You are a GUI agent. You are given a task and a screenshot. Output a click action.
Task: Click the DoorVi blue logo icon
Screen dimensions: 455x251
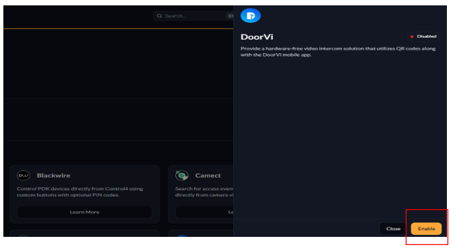251,15
